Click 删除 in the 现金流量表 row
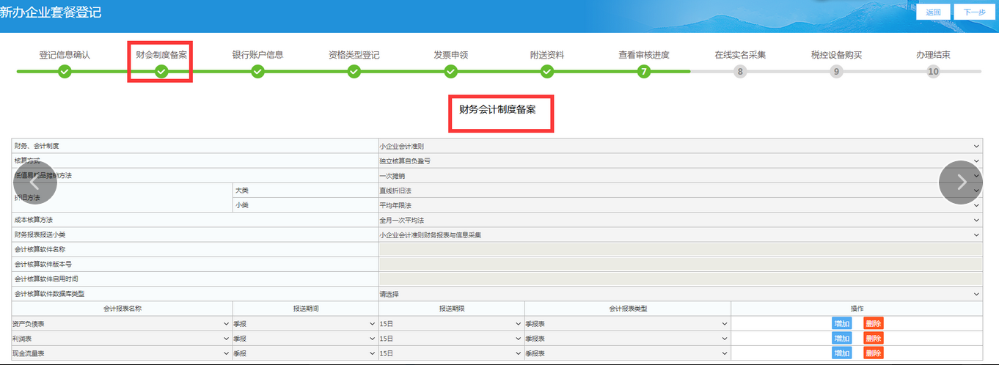The width and height of the screenshot is (999, 365). coord(873,353)
